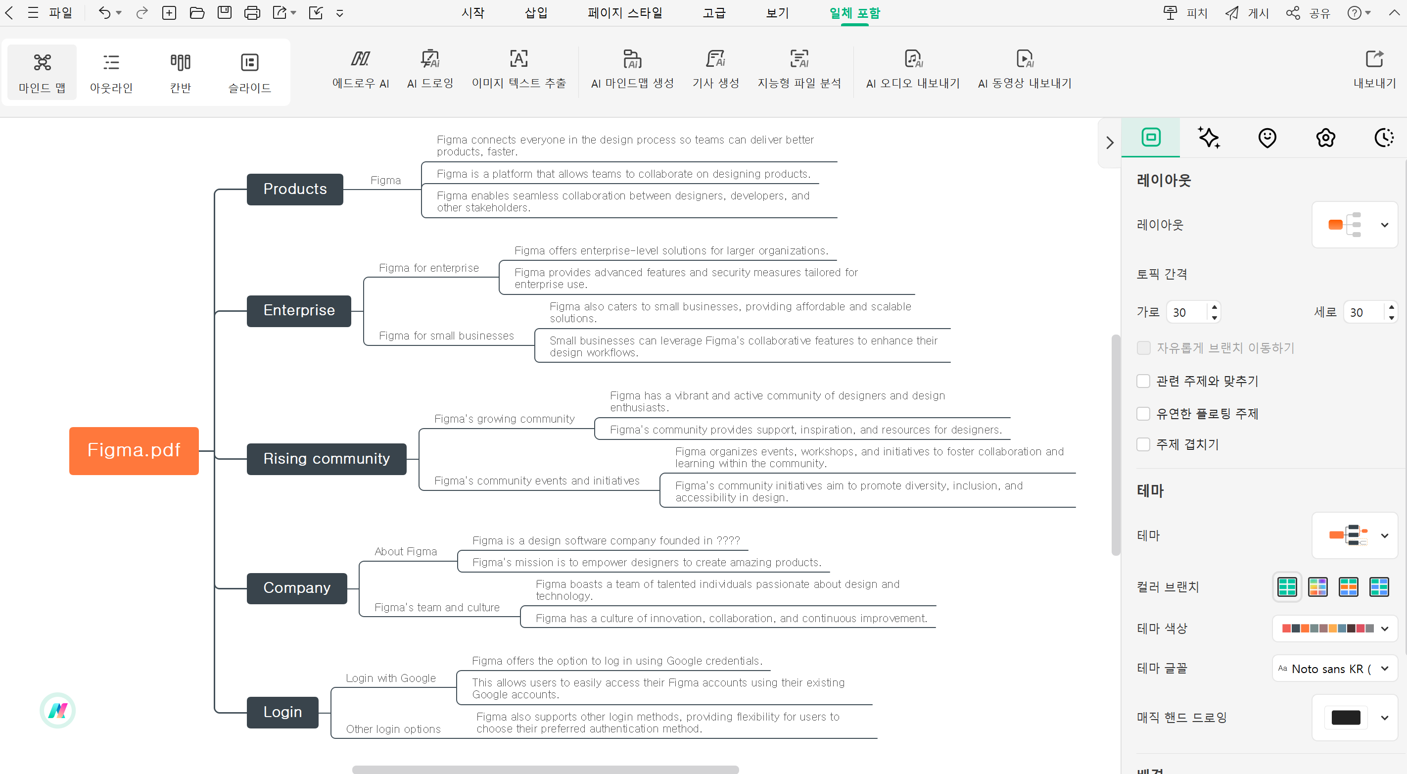The width and height of the screenshot is (1407, 774).
Task: Toggle 유연한 플로팅 주제 checkbox
Action: (1144, 413)
